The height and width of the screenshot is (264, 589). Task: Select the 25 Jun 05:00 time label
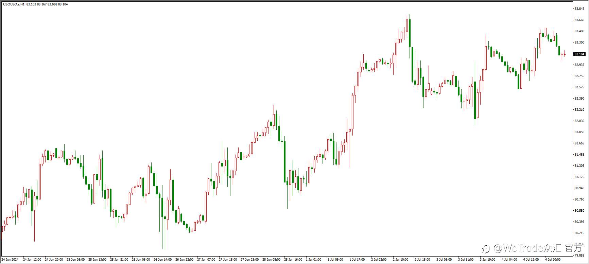[x=75, y=260]
